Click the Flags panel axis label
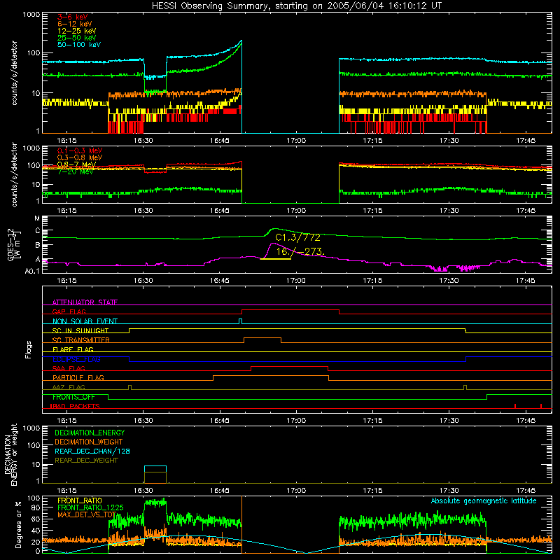560x560 pixels. click(x=29, y=349)
